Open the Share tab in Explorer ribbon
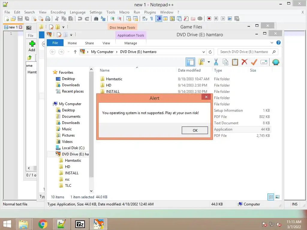Viewport: 307px width, 230px height. [89, 43]
